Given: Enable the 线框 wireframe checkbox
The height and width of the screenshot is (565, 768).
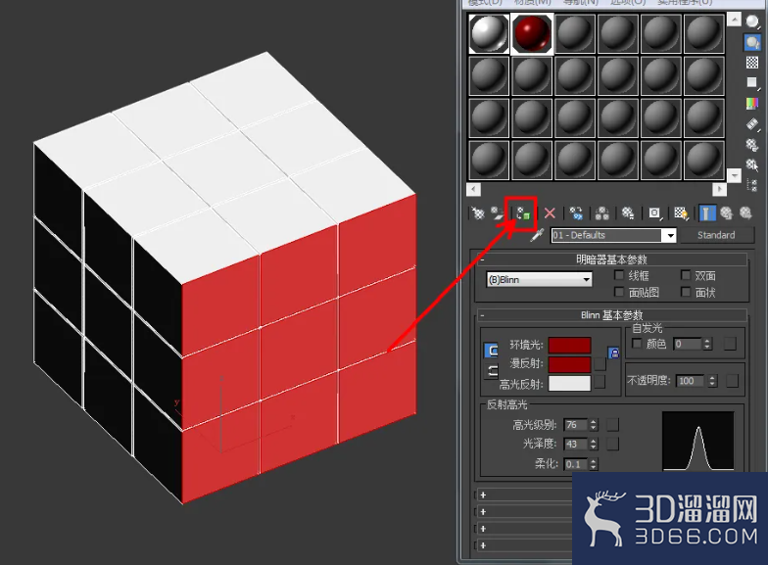Looking at the screenshot, I should pyautogui.click(x=619, y=275).
